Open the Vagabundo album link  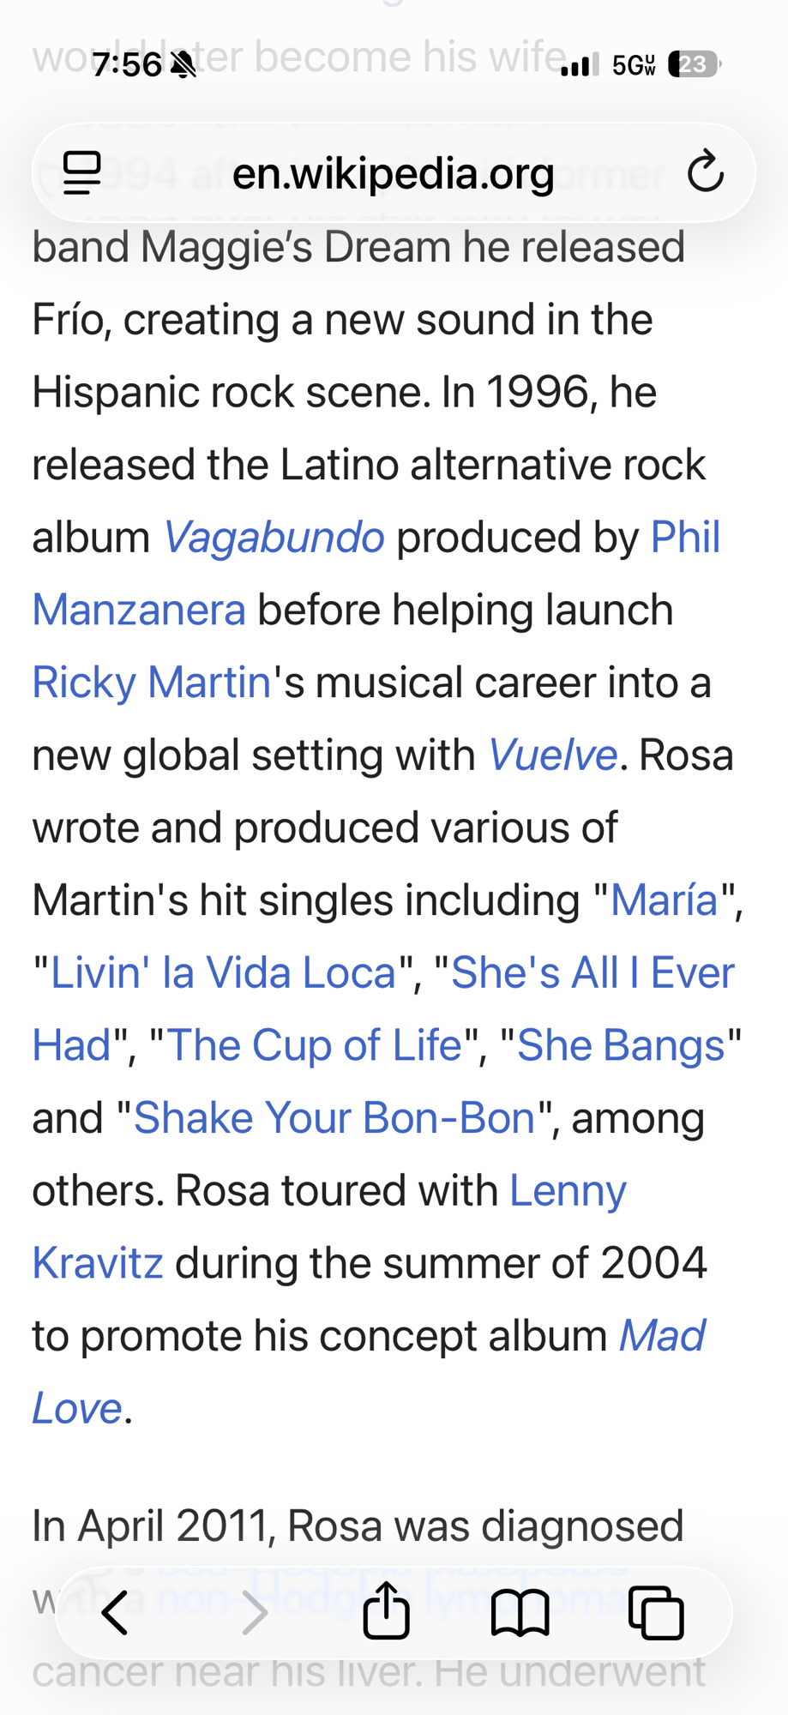(274, 538)
